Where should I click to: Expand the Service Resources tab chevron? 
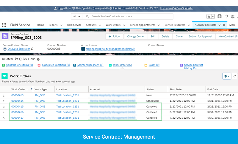click(x=189, y=25)
